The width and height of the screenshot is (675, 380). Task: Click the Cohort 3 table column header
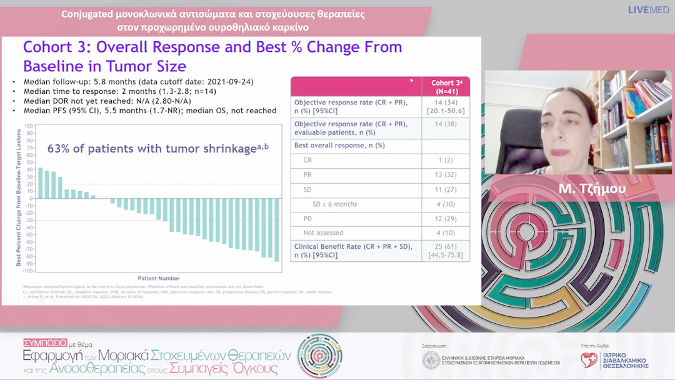(446, 86)
